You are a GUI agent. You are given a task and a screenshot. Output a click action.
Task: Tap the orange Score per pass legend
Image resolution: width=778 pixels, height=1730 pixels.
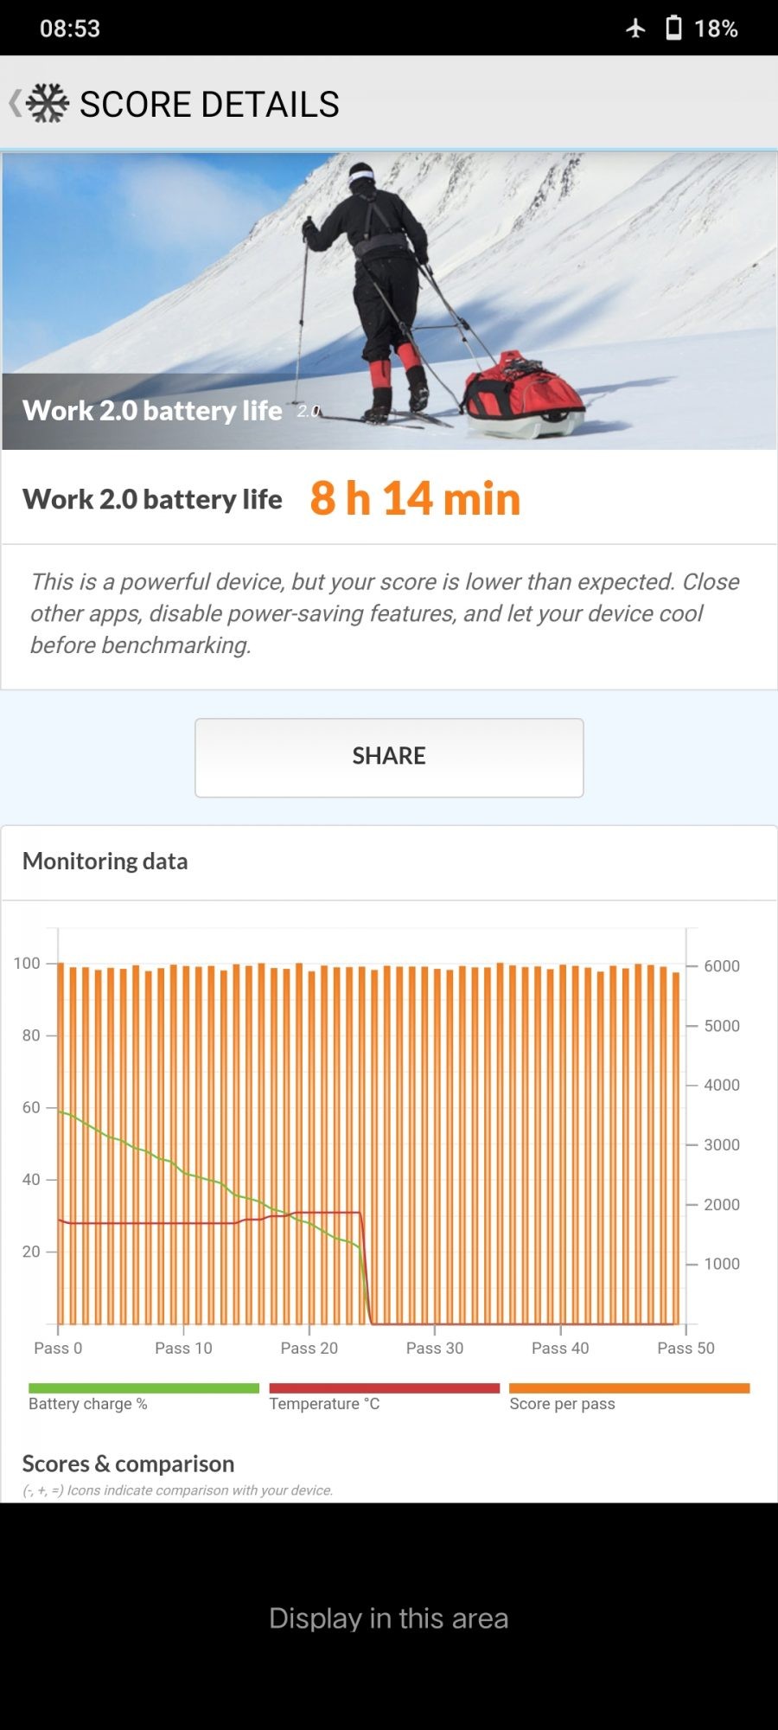click(x=628, y=1396)
